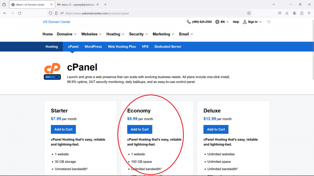The height and width of the screenshot is (176, 314).
Task: Bookmark this page with star icon
Action: (249, 13)
